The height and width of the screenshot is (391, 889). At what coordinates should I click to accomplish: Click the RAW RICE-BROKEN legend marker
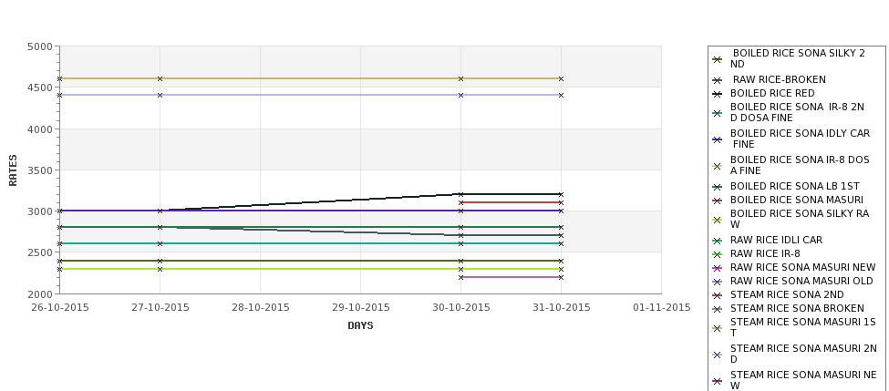tap(718, 80)
